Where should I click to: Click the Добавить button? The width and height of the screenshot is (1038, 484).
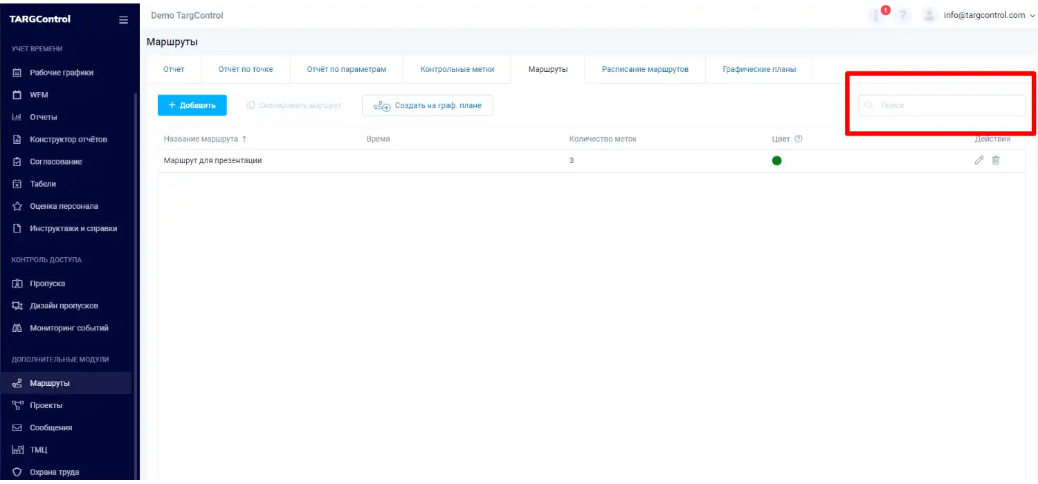click(x=192, y=105)
